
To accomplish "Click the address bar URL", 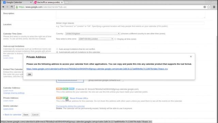I will 43,7.
